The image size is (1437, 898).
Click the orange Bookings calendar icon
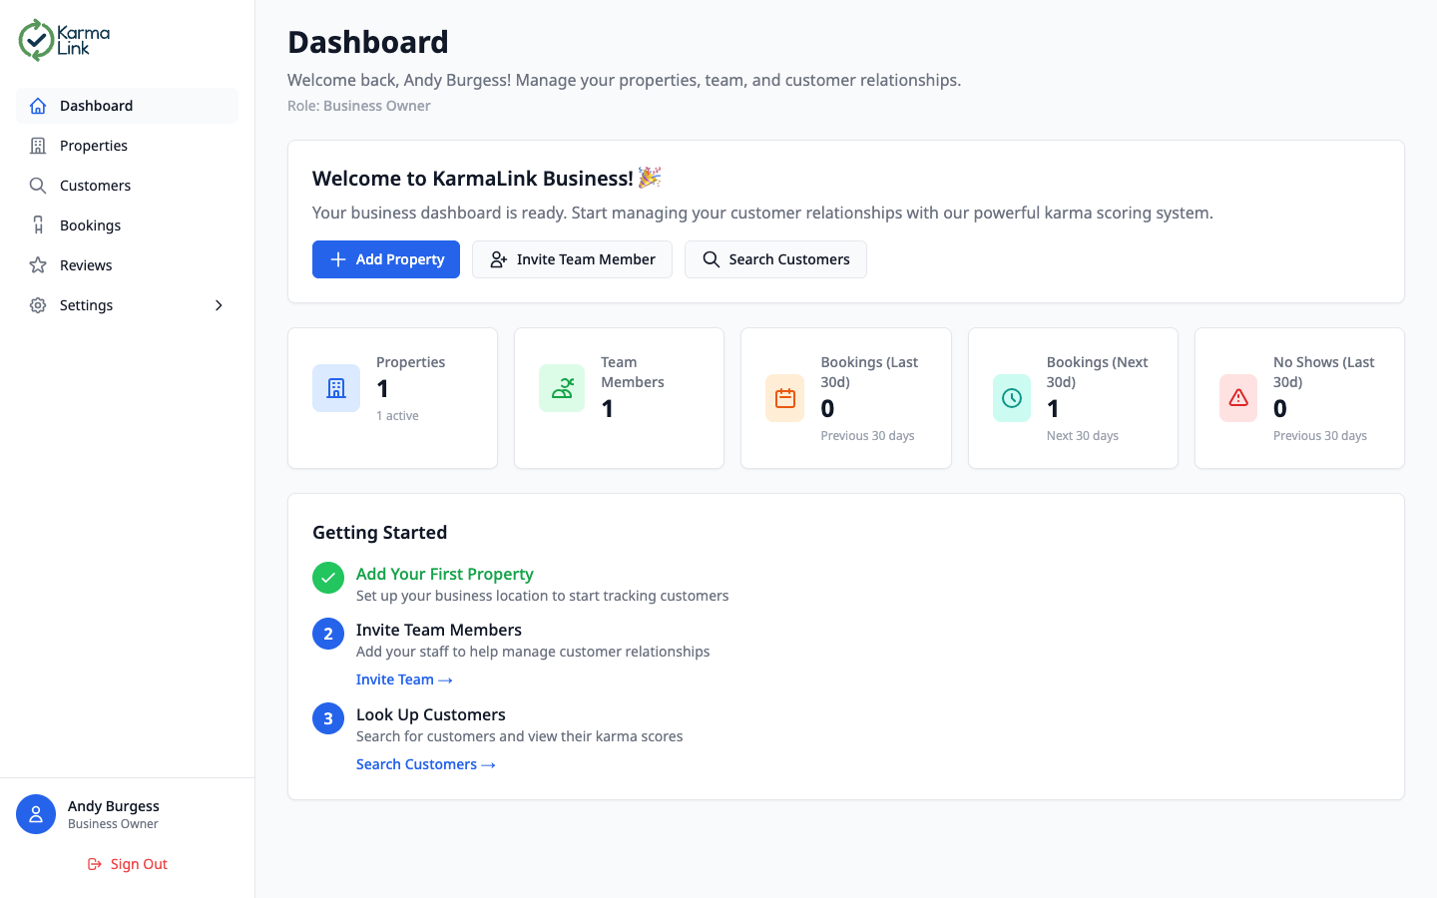(x=785, y=398)
